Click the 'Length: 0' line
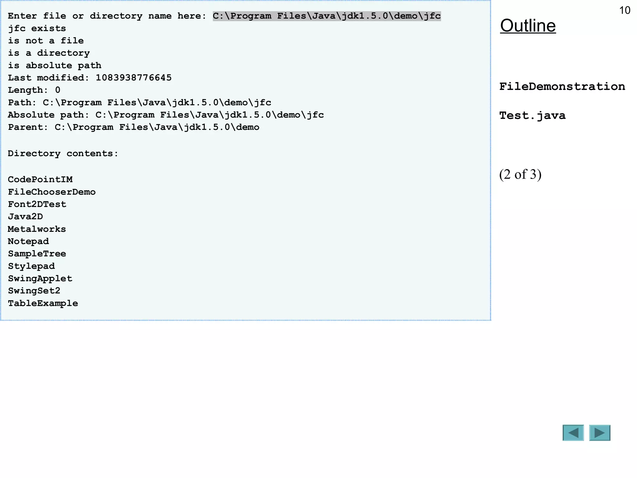 click(x=34, y=90)
